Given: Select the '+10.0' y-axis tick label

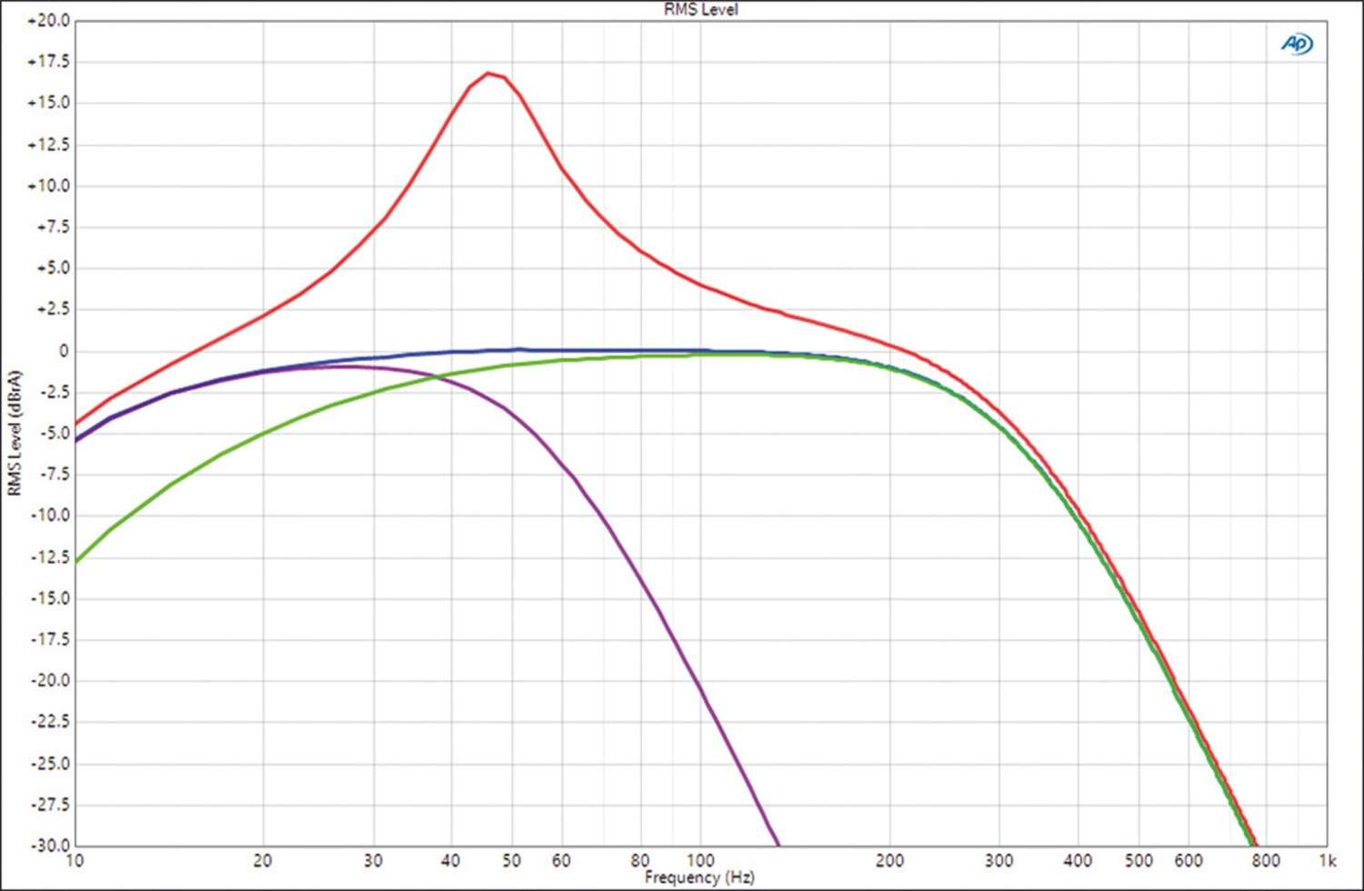Looking at the screenshot, I should click(x=48, y=185).
